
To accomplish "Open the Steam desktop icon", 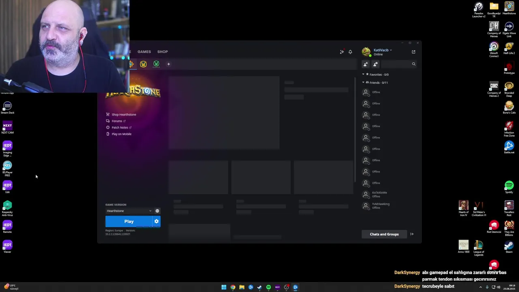I will tap(509, 247).
